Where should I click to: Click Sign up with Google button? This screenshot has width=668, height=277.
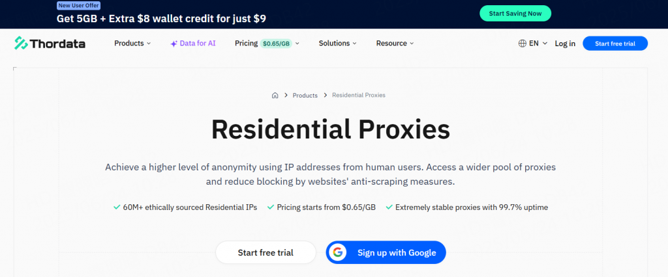386,252
